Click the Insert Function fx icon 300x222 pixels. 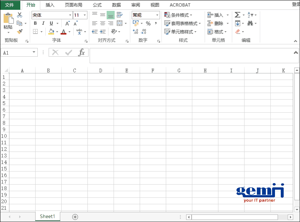(82, 53)
